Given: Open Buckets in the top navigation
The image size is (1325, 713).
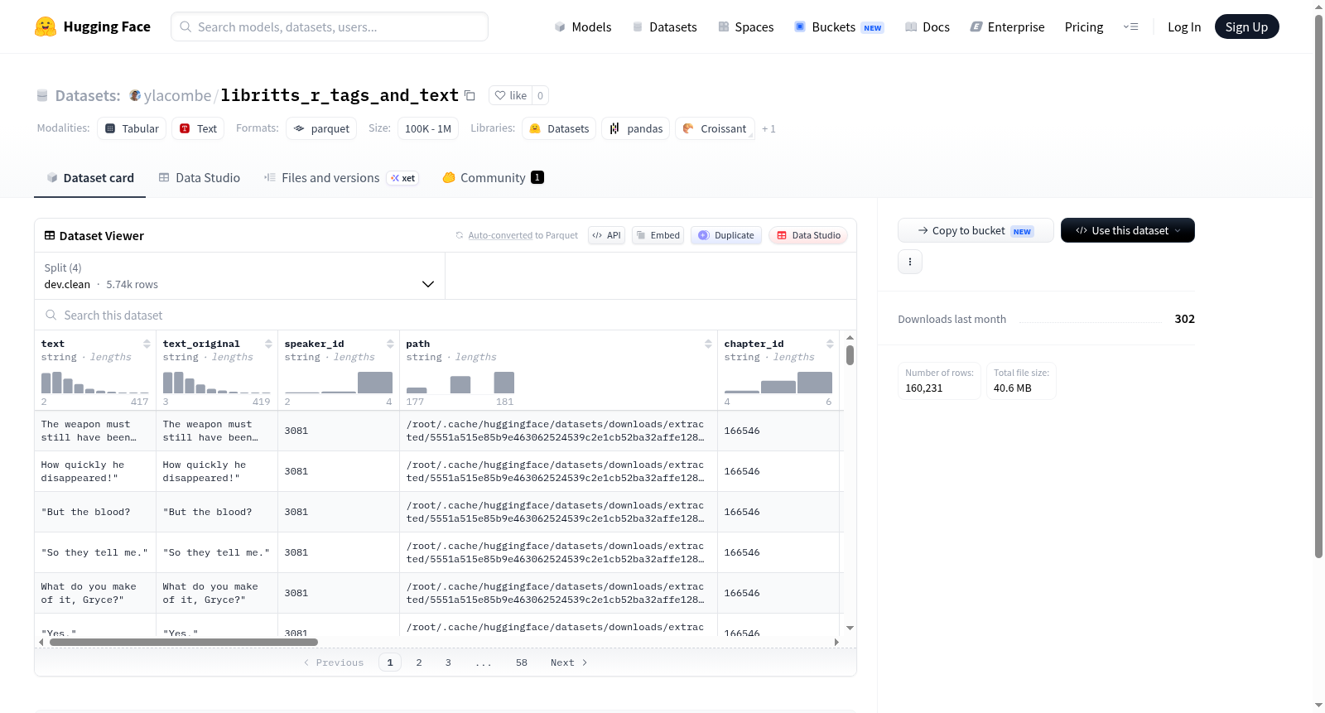Looking at the screenshot, I should click(839, 26).
